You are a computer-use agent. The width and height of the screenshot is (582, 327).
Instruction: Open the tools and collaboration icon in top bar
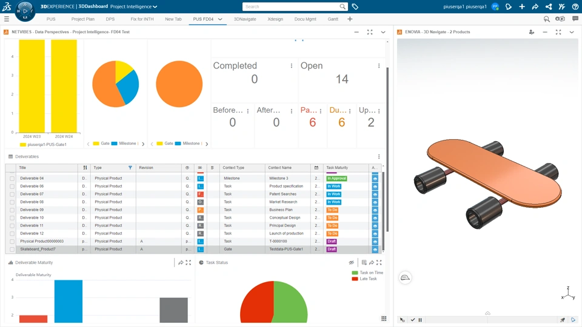pos(561,7)
